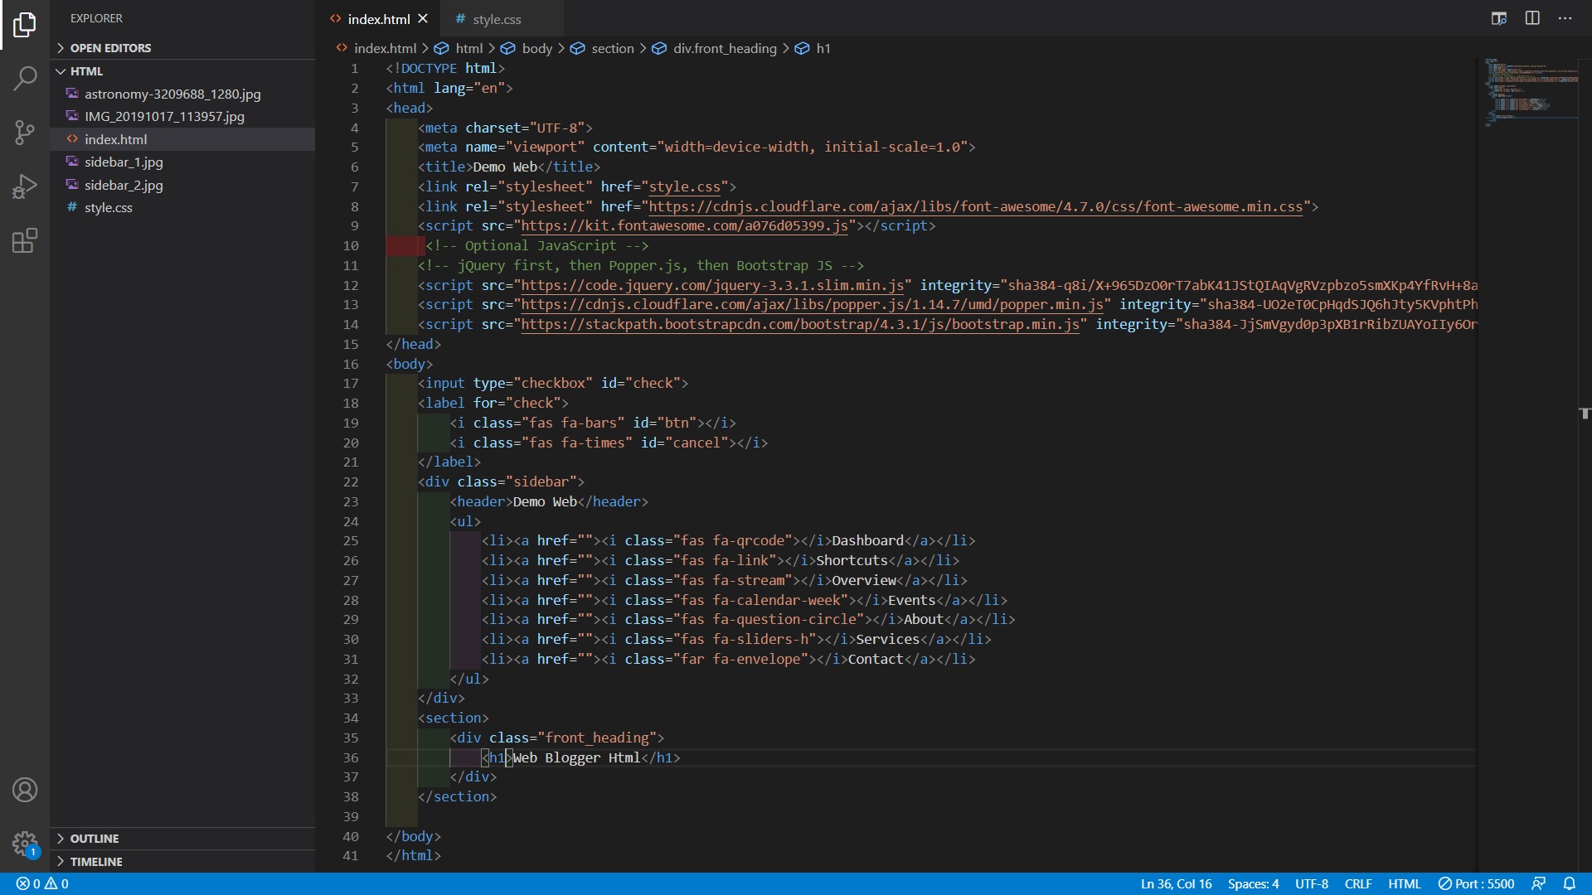Follow the popper.min.js cdnjs link

pyautogui.click(x=812, y=305)
